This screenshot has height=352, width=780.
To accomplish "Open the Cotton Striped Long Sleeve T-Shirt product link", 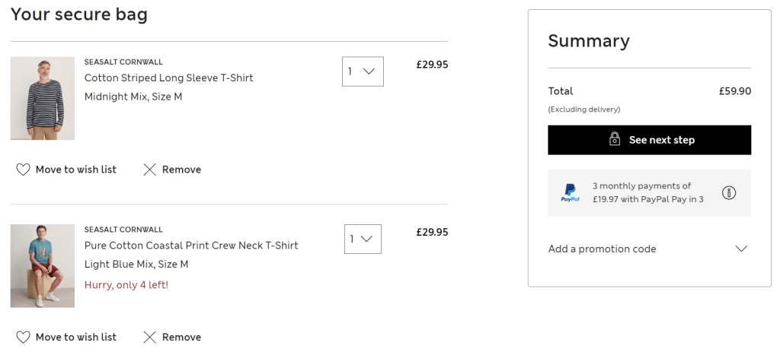I will coord(168,78).
